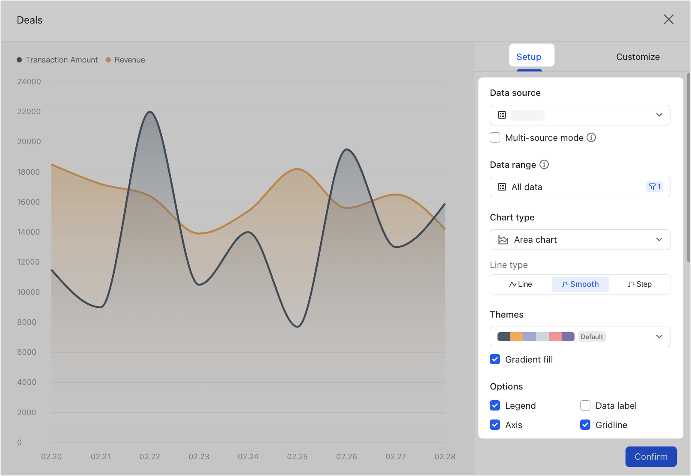Uncheck the Gridline option
The width and height of the screenshot is (691, 476).
coord(585,425)
